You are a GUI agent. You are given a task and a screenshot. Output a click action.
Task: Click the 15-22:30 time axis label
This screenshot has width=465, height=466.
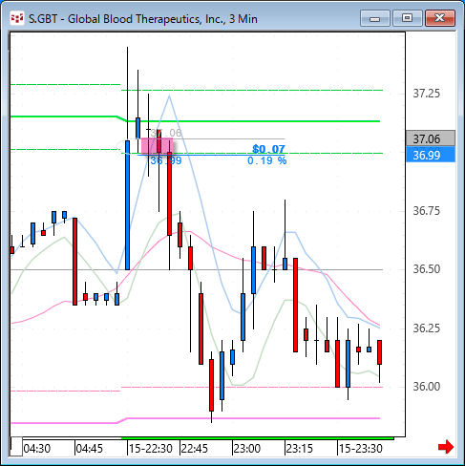pyautogui.click(x=151, y=449)
